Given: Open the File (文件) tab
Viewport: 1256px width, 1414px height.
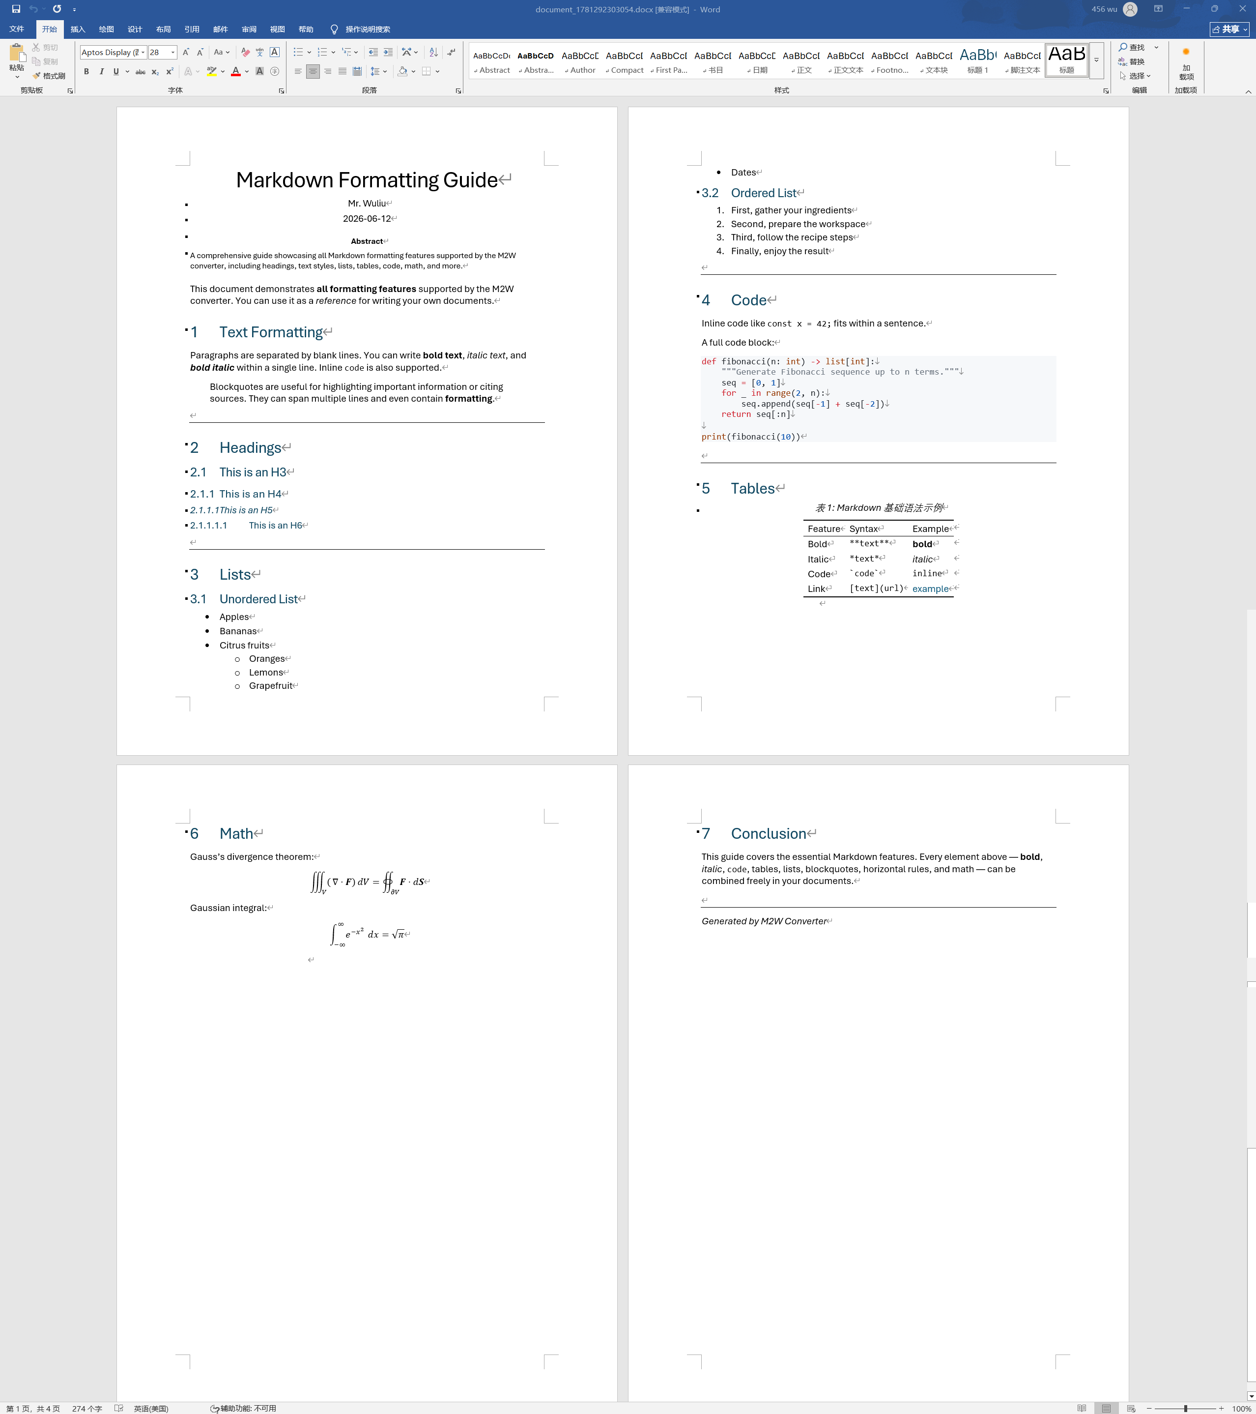Looking at the screenshot, I should 17,29.
